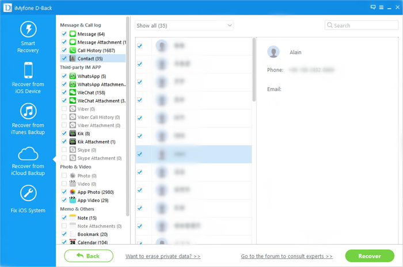Uncheck the Call History (1687) checkbox

tap(64, 50)
